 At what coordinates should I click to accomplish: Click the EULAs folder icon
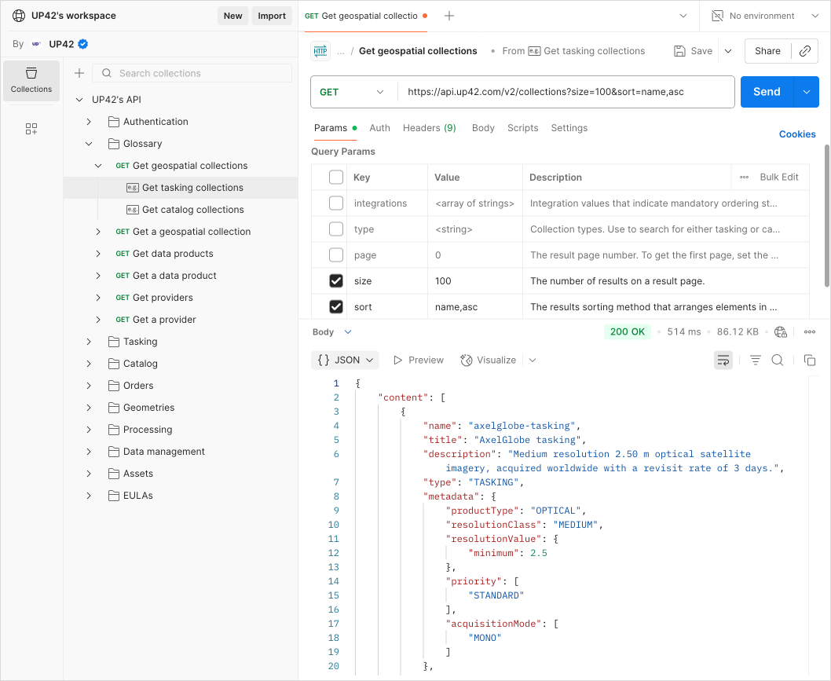(113, 496)
